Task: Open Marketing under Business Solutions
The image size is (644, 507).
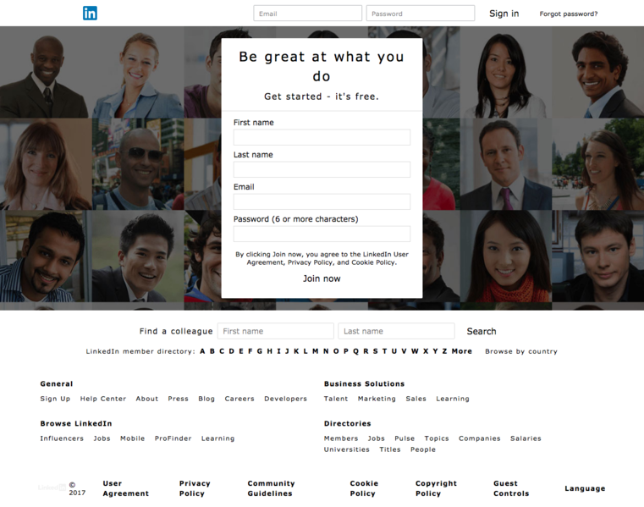Action: click(x=377, y=399)
